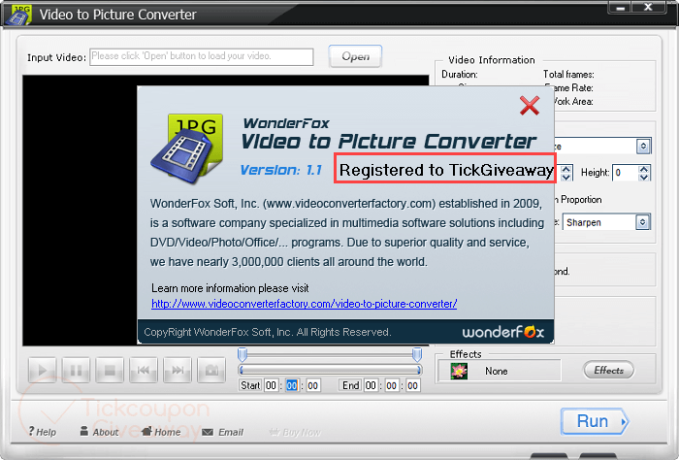Click the left trim start marker
The width and height of the screenshot is (679, 460).
tap(242, 355)
